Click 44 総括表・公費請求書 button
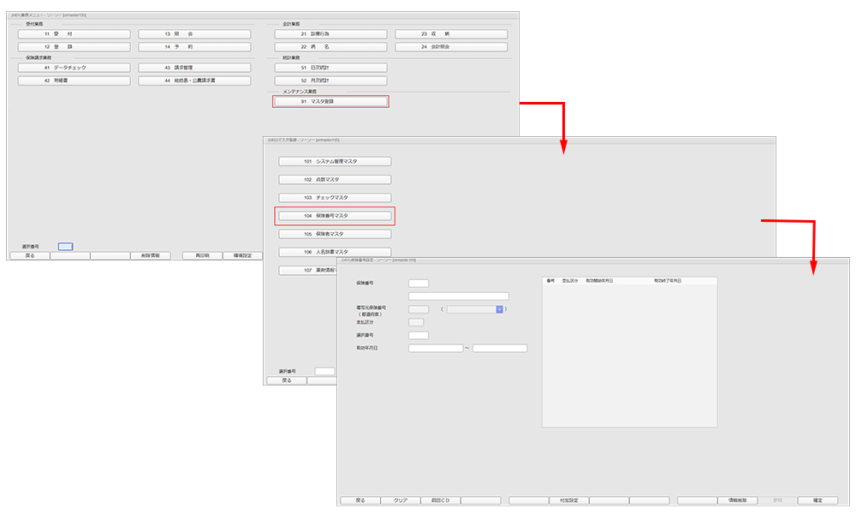 tap(194, 81)
